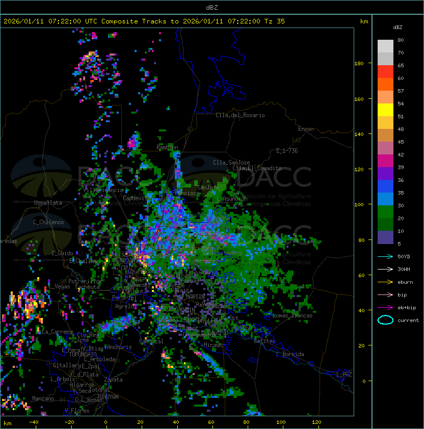Image resolution: width=424 pixels, height=429 pixels.
Task: Select the dark orange swatch below label 60
Action: tap(385, 84)
